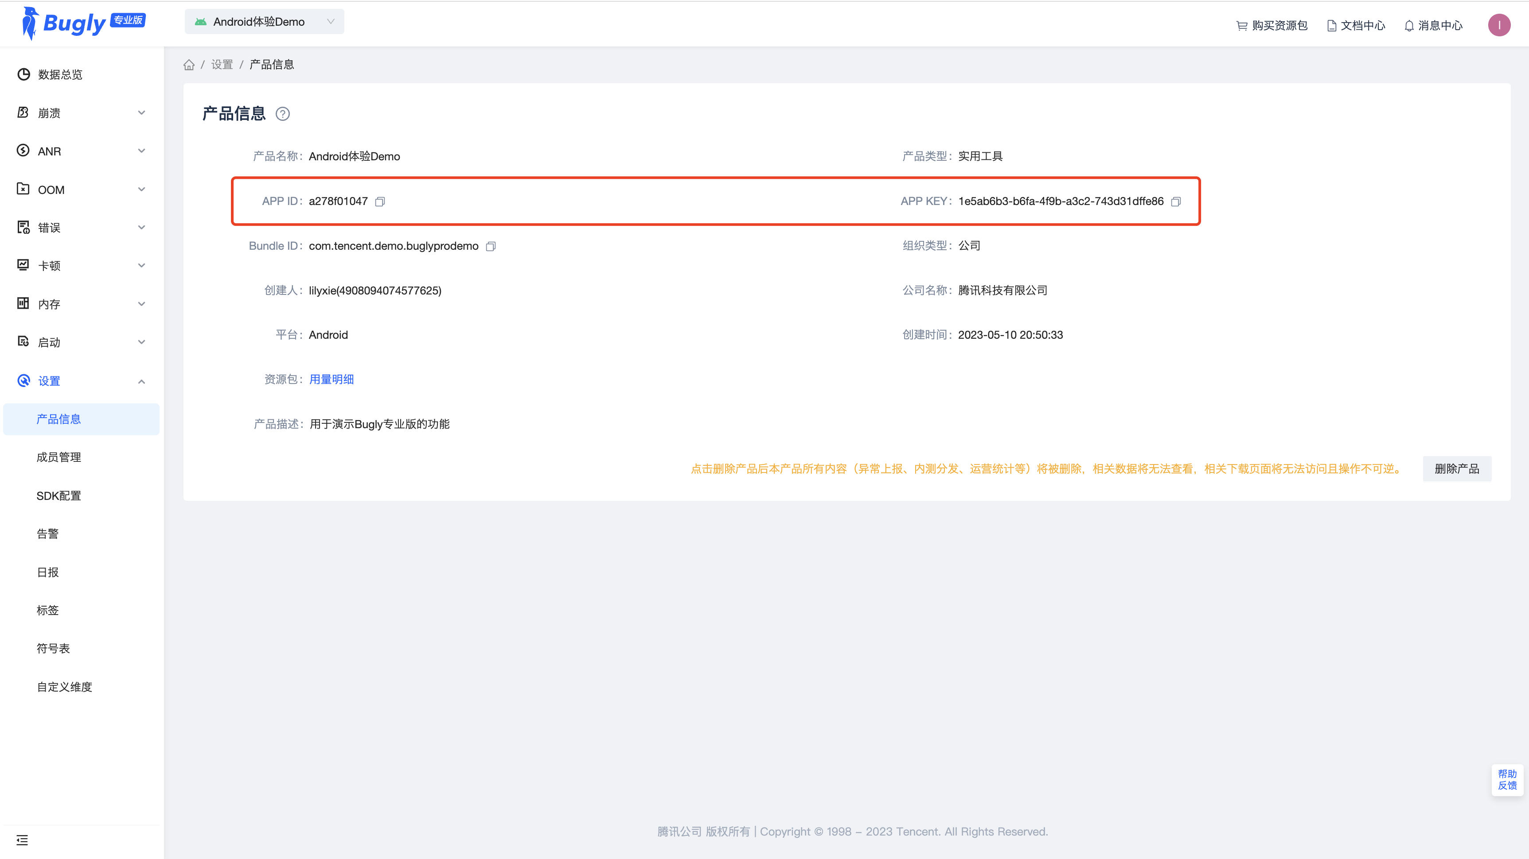Click the Bugly woodpecker logo
The height and width of the screenshot is (859, 1529).
[30, 23]
